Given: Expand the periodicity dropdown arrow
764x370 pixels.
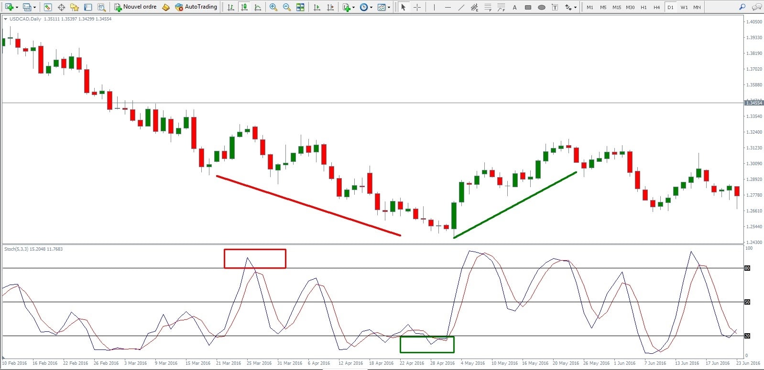Looking at the screenshot, I should click(371, 7).
